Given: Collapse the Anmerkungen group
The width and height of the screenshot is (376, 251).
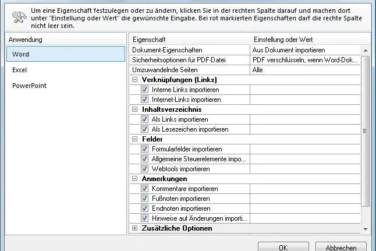Looking at the screenshot, I should (135, 179).
